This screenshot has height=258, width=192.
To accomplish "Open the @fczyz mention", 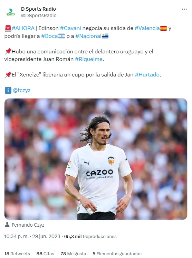I will tap(22, 90).
